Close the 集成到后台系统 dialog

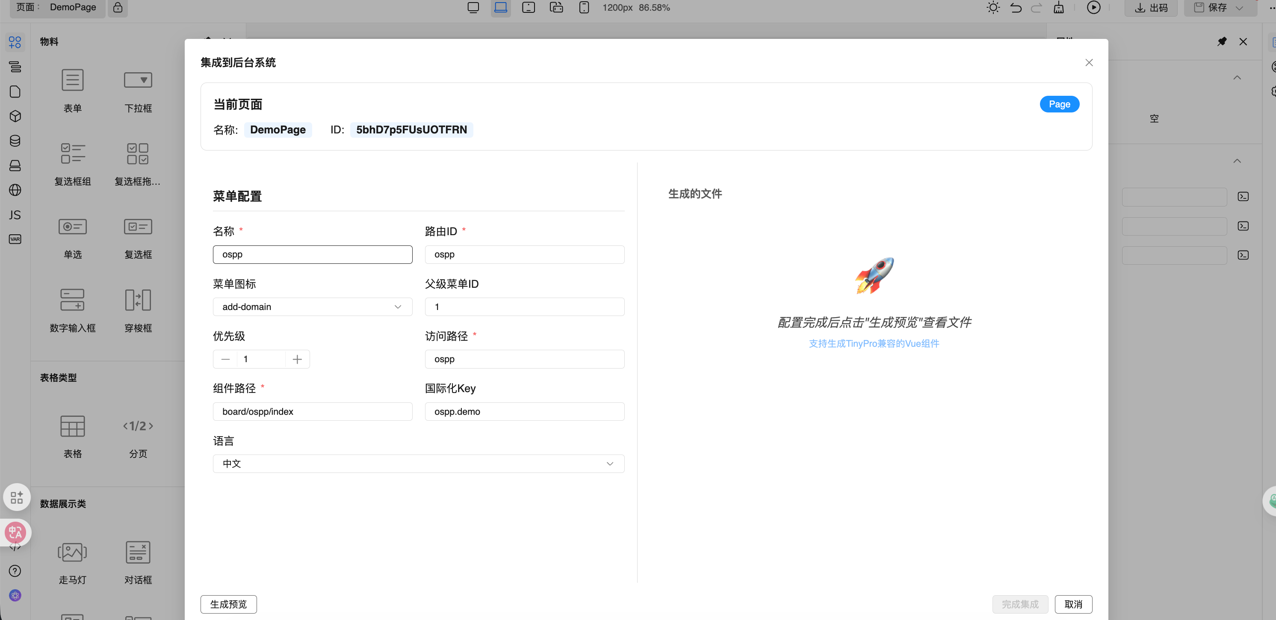point(1089,62)
